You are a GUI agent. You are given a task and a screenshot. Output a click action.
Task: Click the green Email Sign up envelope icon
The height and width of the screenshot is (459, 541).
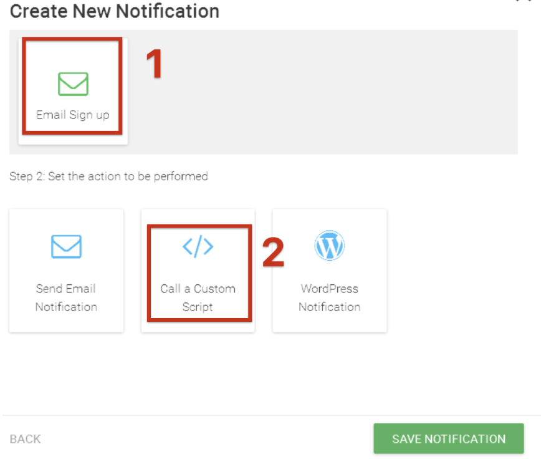[x=73, y=84]
